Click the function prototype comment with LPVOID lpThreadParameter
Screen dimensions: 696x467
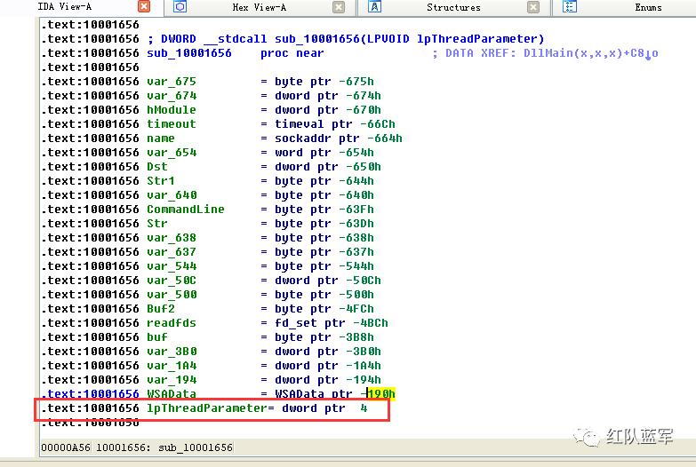point(346,39)
